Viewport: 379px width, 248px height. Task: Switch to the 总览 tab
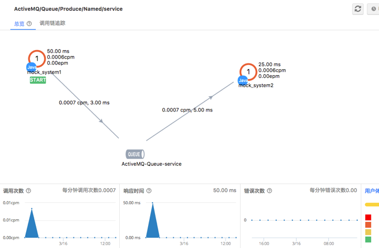coord(19,23)
